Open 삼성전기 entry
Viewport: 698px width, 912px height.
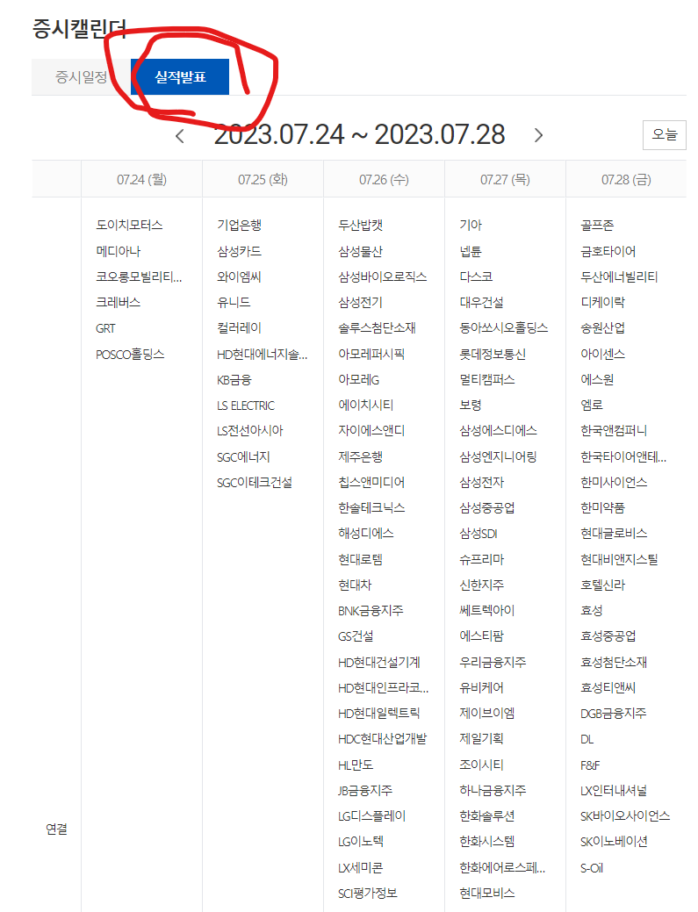coord(361,303)
